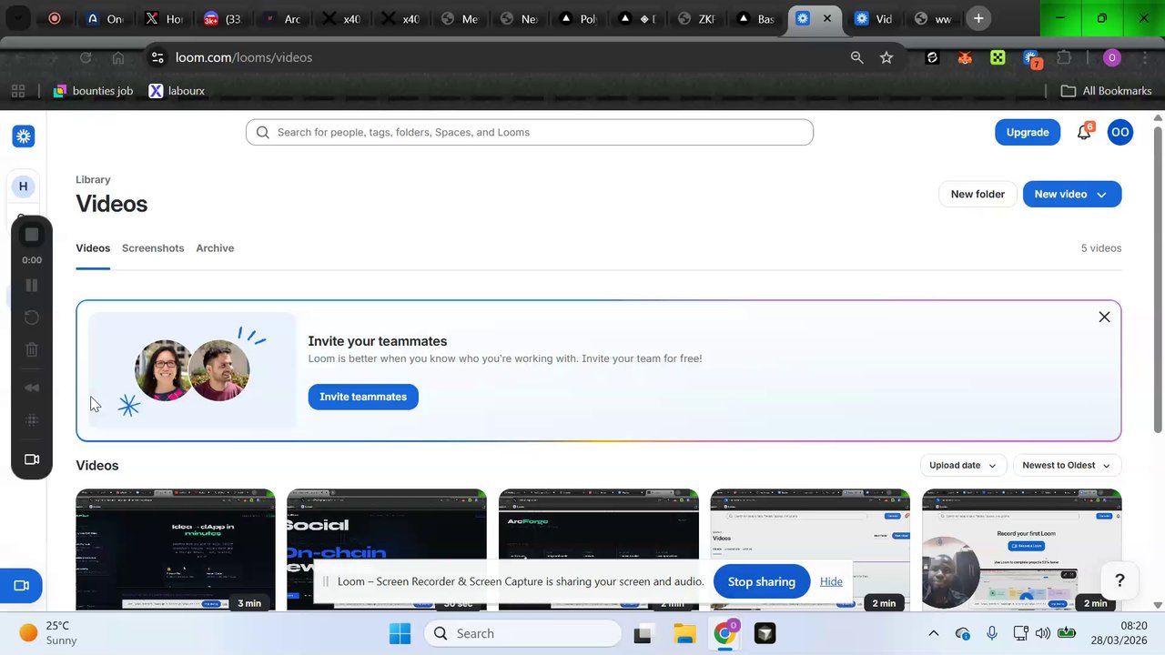This screenshot has height=655, width=1165.
Task: Open the Chrome extensions puzzle icon
Action: pos(1064,57)
